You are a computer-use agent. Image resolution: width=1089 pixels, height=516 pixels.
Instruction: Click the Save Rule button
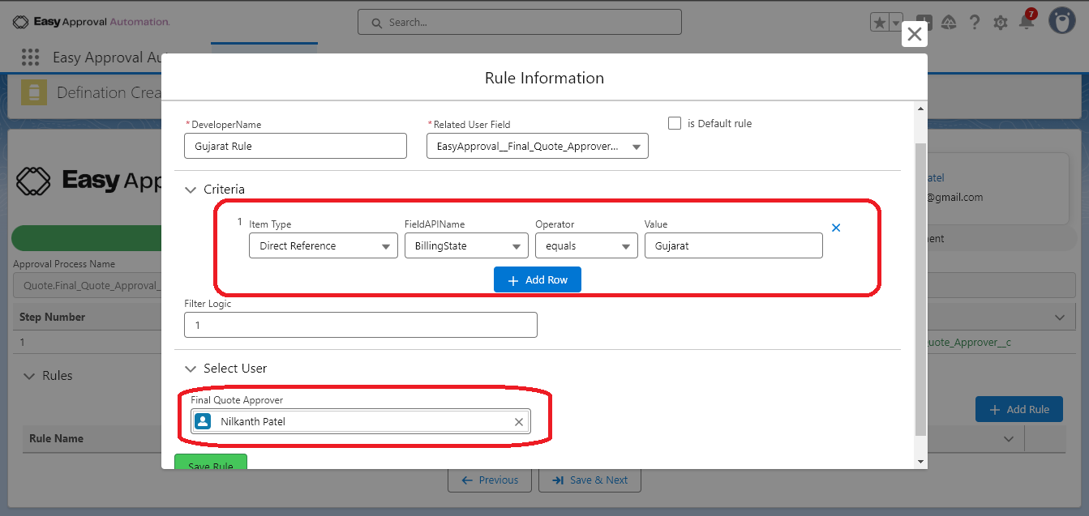pos(211,462)
